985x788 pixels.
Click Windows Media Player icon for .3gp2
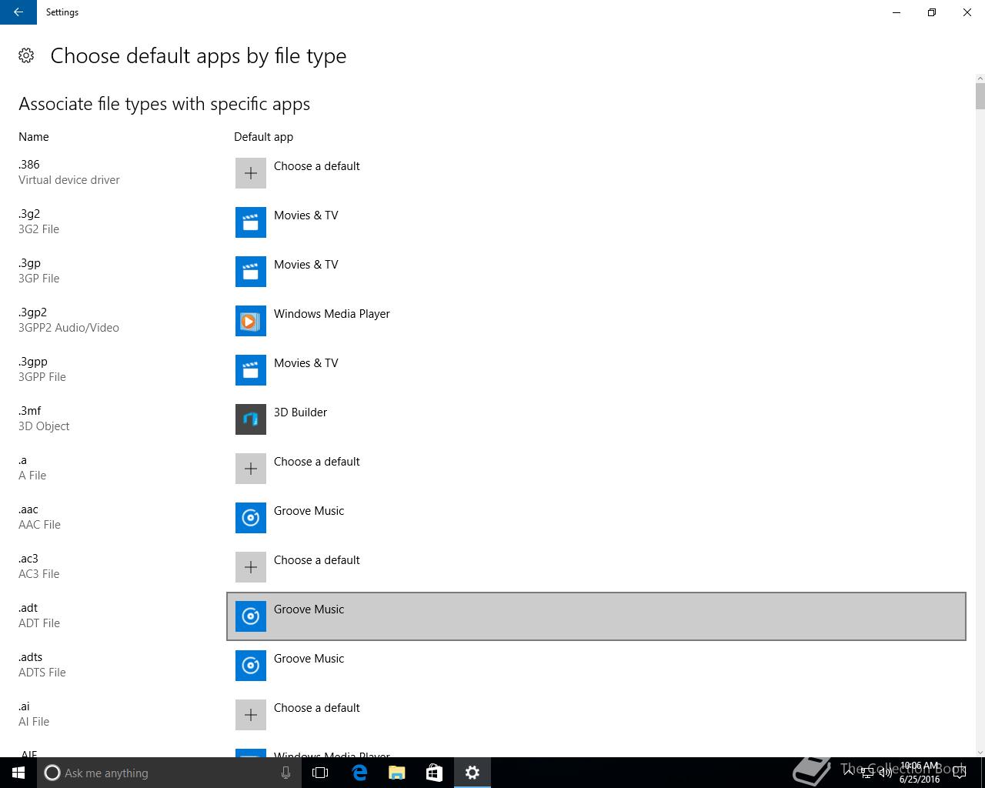click(x=251, y=321)
